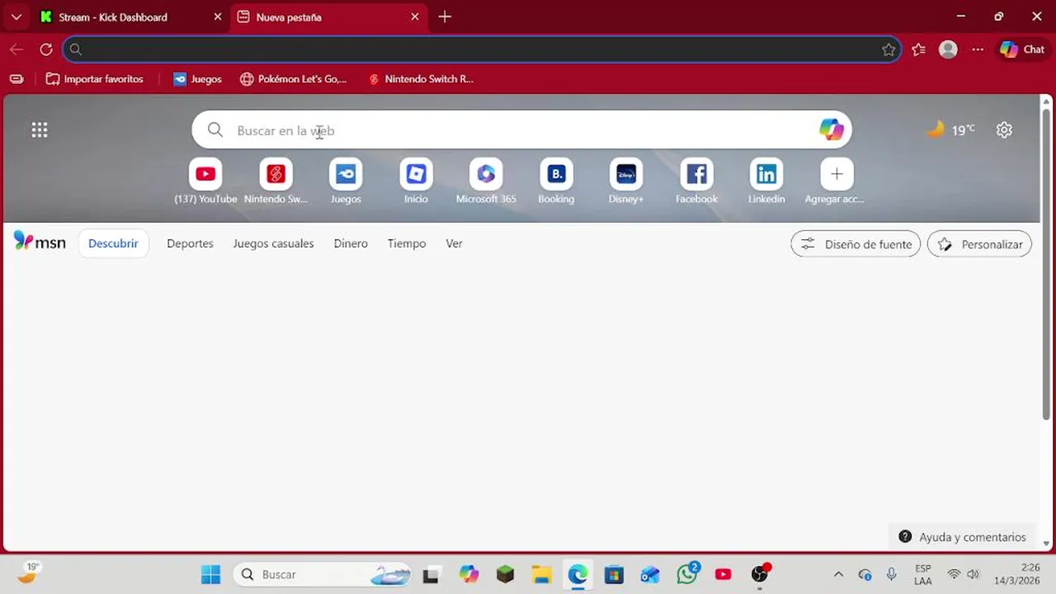The height and width of the screenshot is (594, 1056).
Task: Focus the browser address bar
Action: [481, 49]
